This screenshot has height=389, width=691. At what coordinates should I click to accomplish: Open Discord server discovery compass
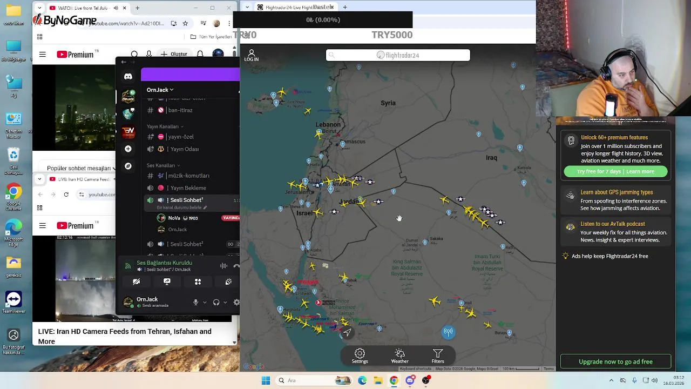128,166
